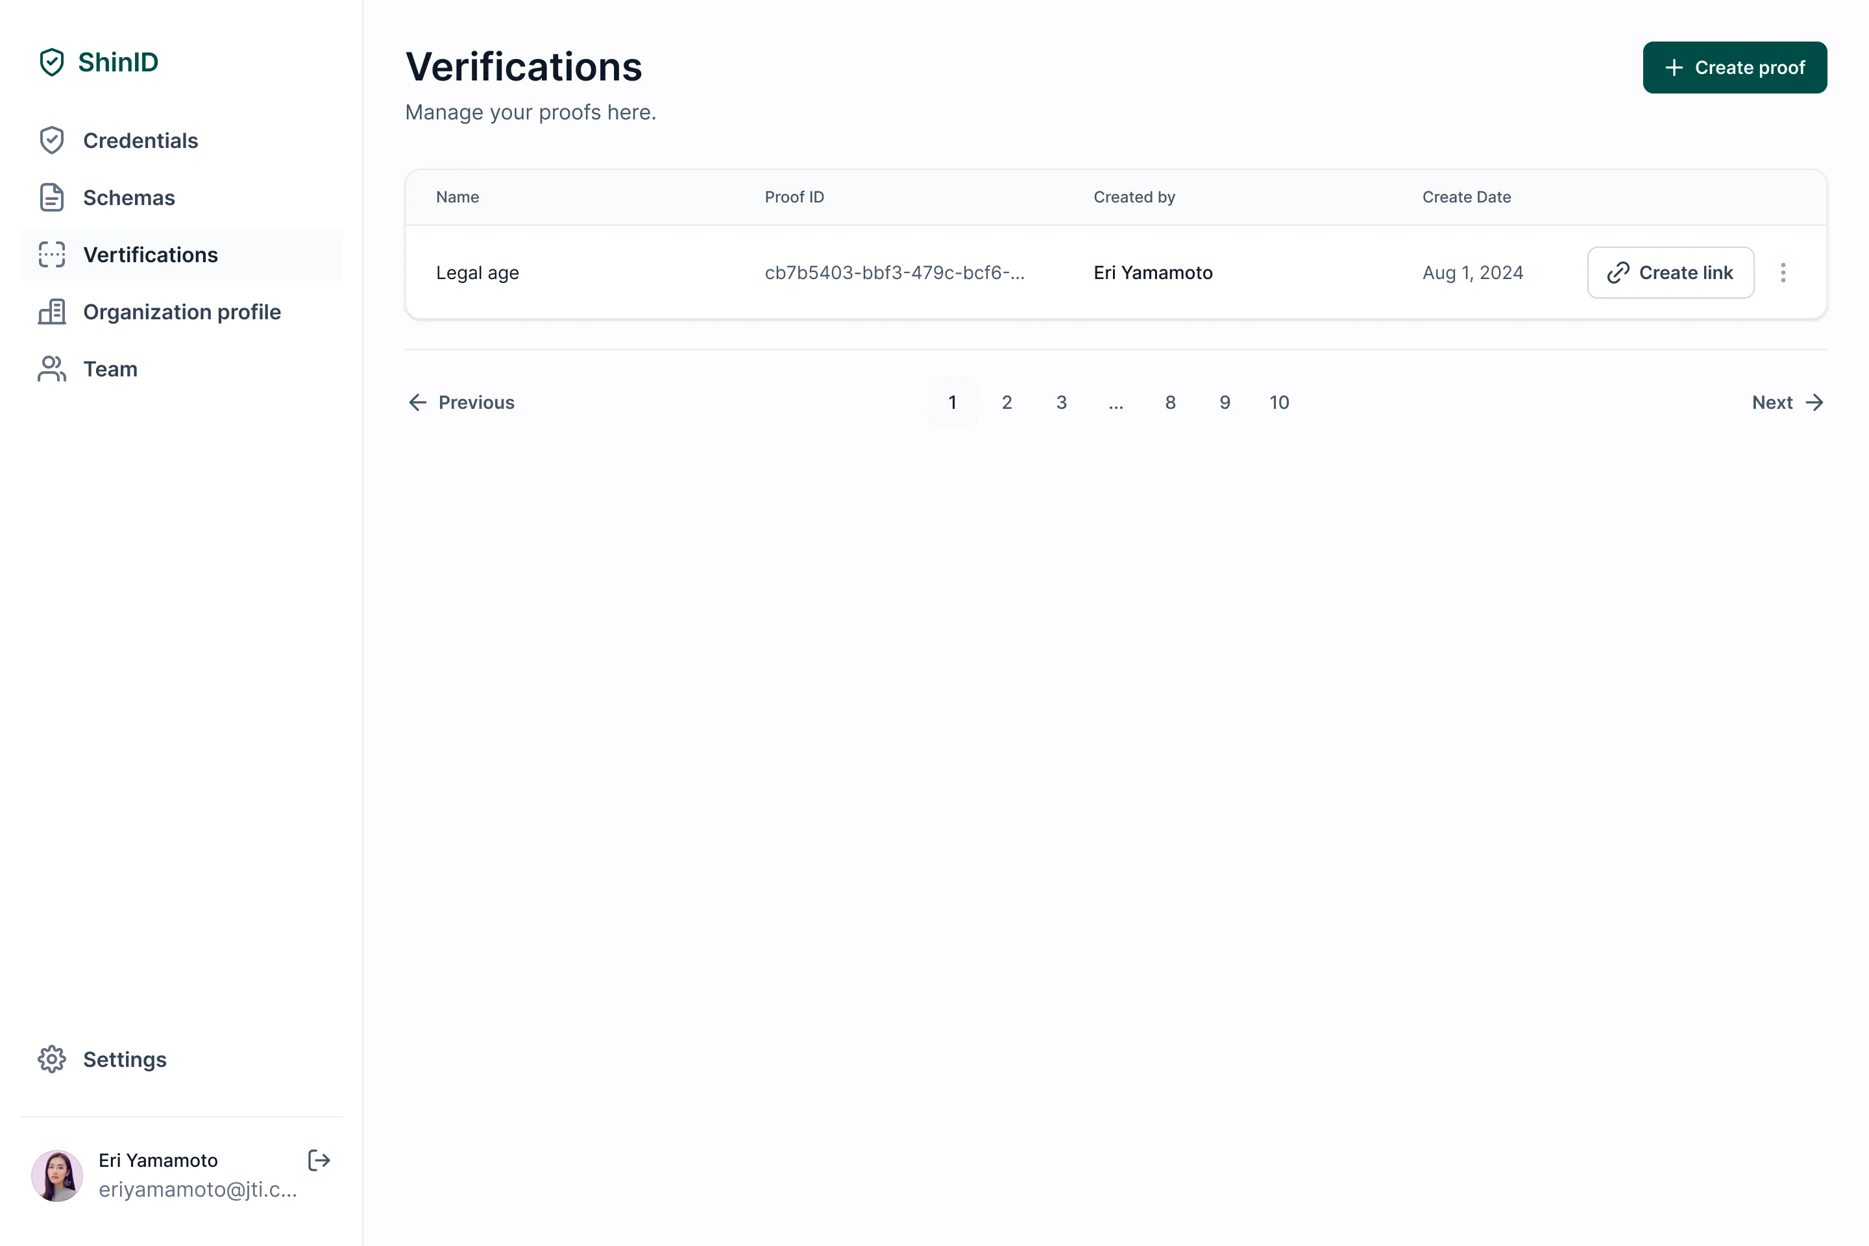This screenshot has width=1869, height=1246.
Task: Click the plus icon on Create proof
Action: [x=1676, y=67]
